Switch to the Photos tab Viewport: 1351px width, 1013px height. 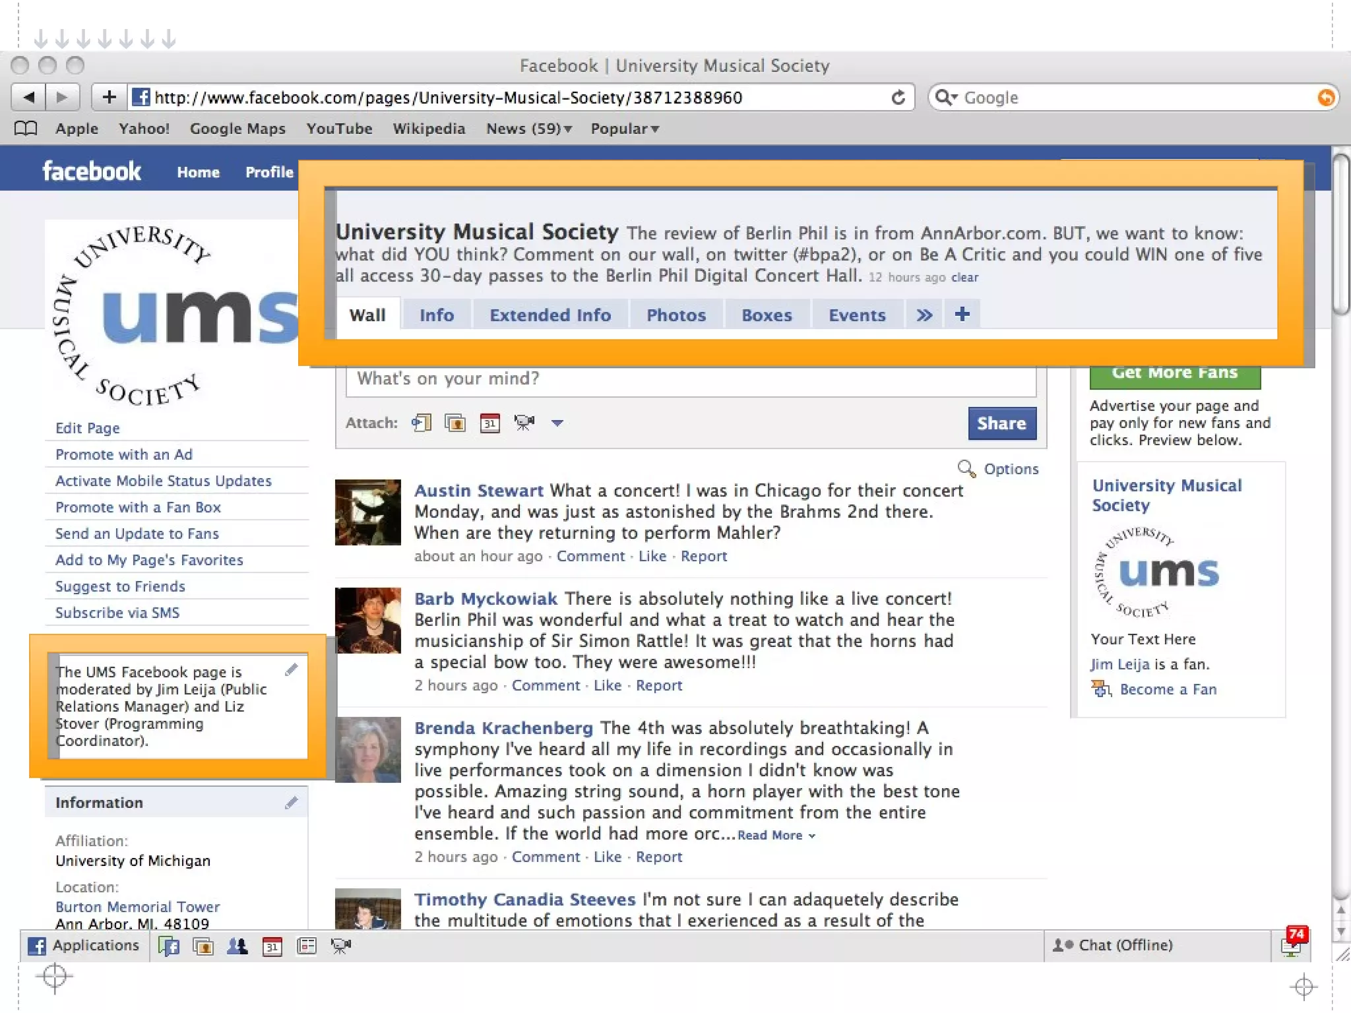(x=675, y=315)
